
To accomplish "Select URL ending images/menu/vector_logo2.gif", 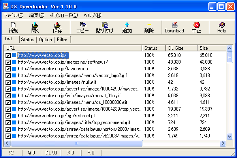I will tap(72, 75).
